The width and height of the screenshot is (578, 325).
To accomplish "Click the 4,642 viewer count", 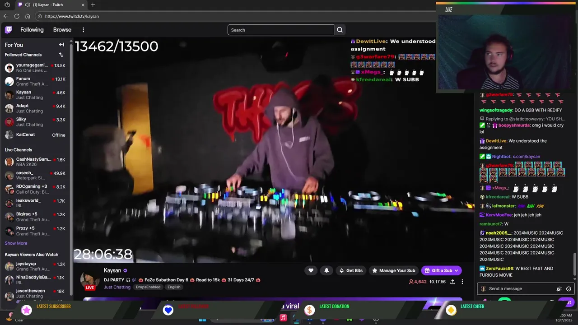I will tap(418, 282).
